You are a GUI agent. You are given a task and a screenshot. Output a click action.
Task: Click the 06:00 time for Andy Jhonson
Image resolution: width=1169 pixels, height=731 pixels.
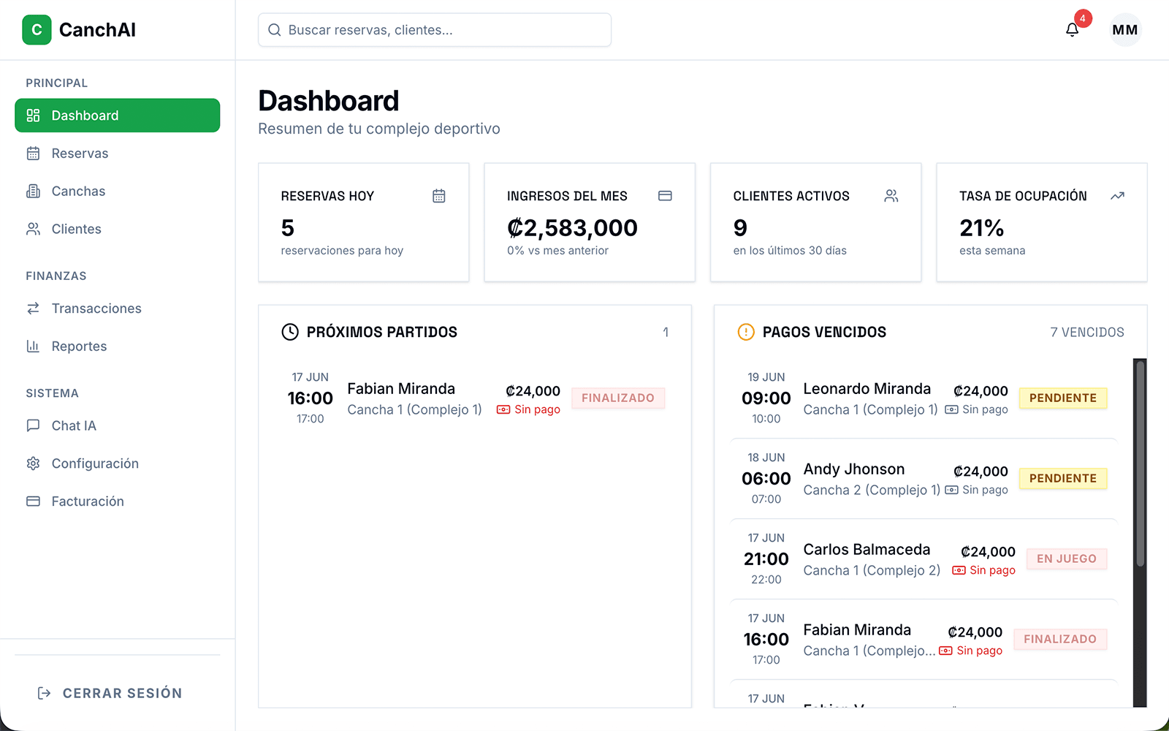point(766,479)
